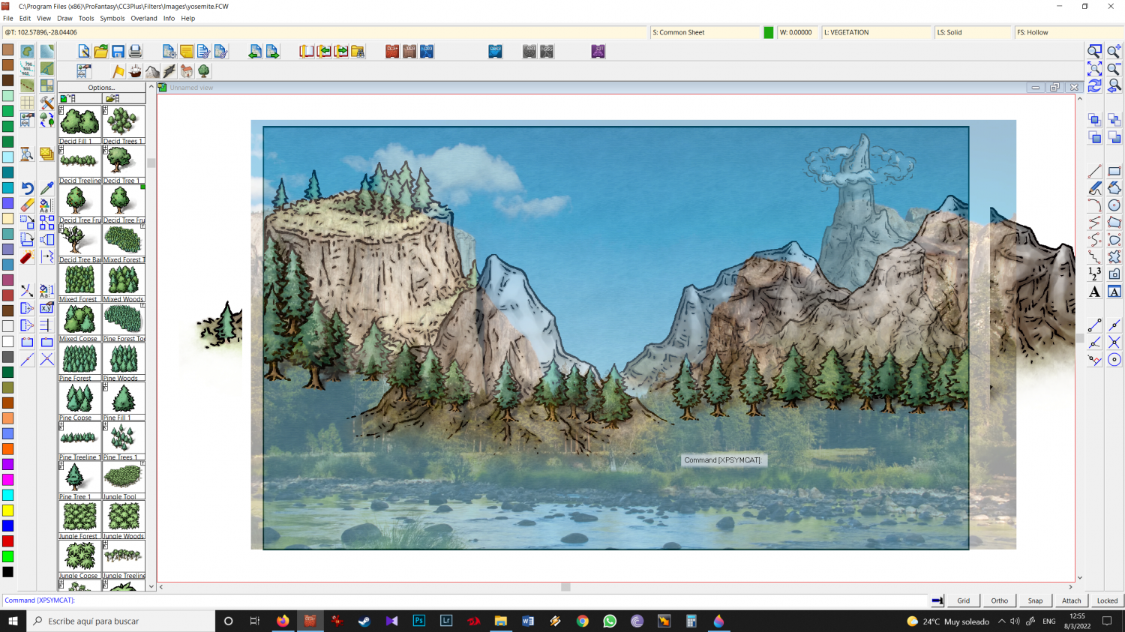Screen dimensions: 1125x632
Task: Open Chrome from the taskbar
Action: tap(583, 621)
